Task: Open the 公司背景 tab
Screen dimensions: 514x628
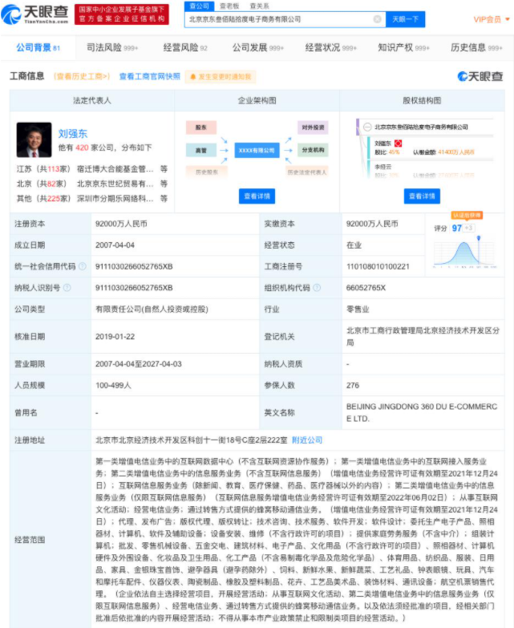Action: [x=38, y=47]
